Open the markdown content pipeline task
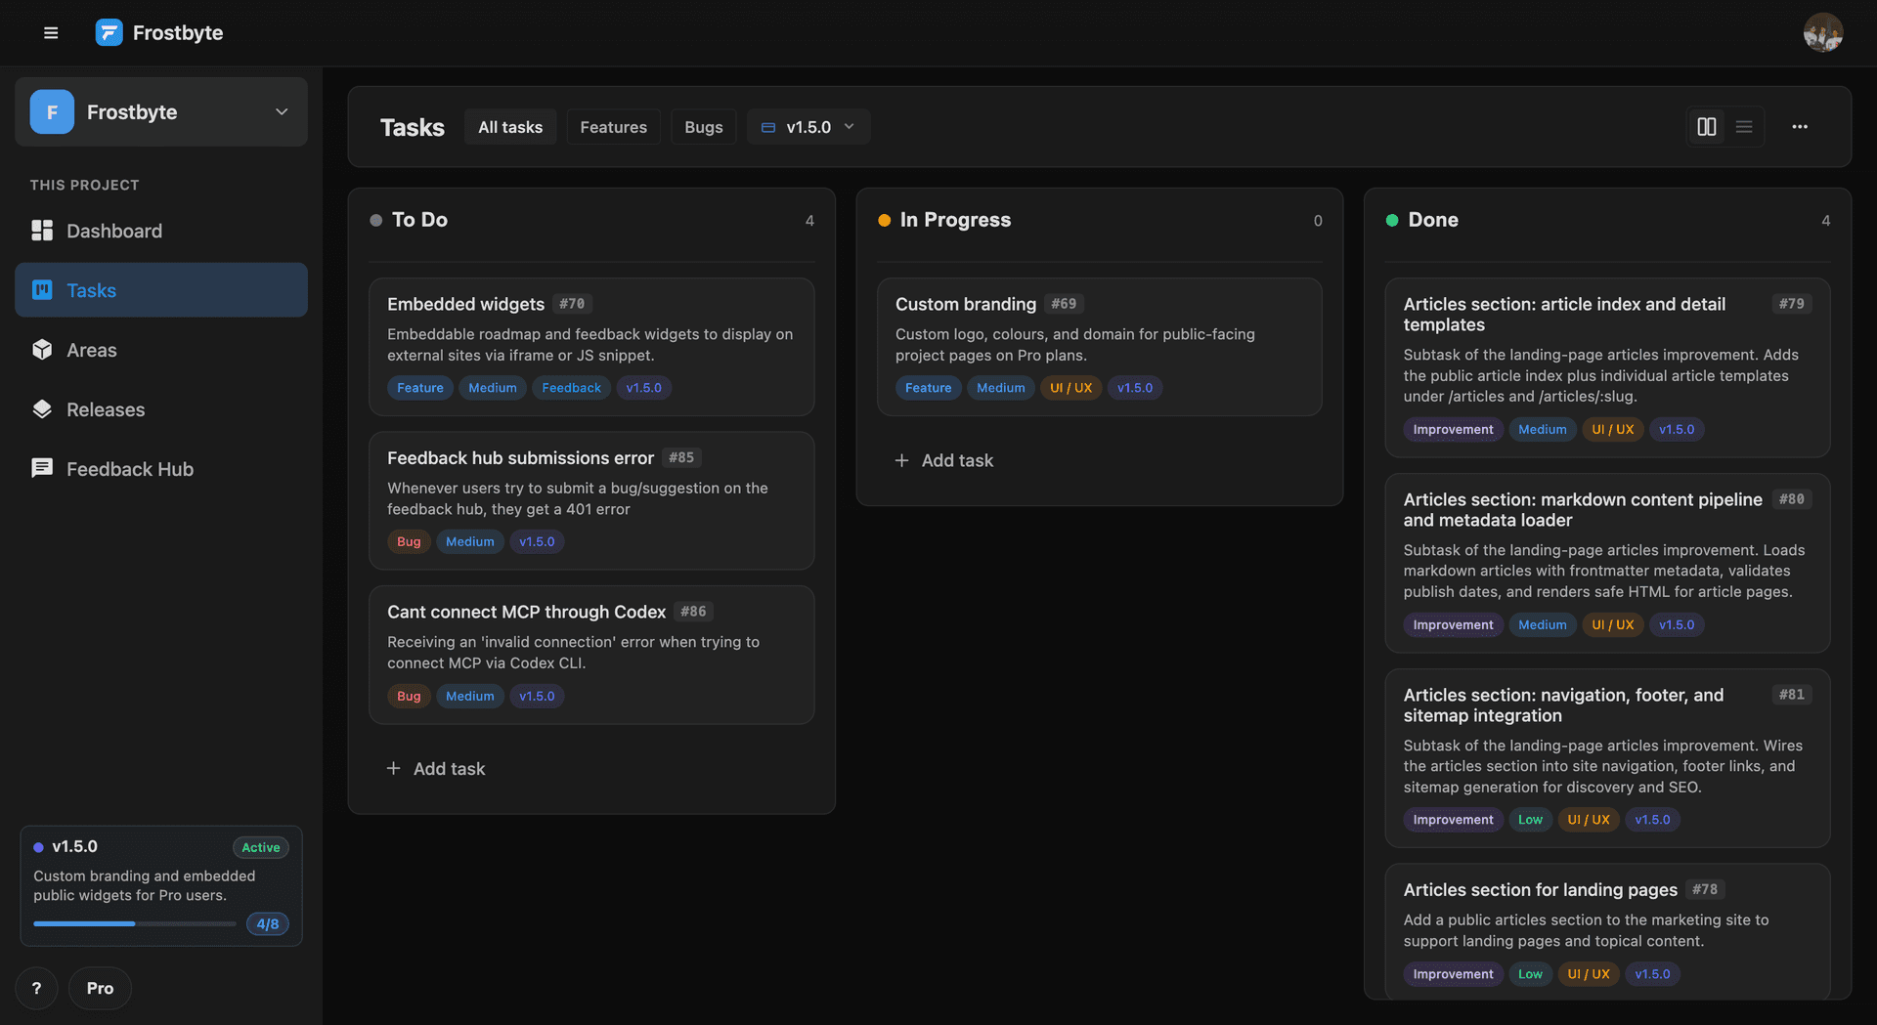The image size is (1877, 1025). (1607, 563)
